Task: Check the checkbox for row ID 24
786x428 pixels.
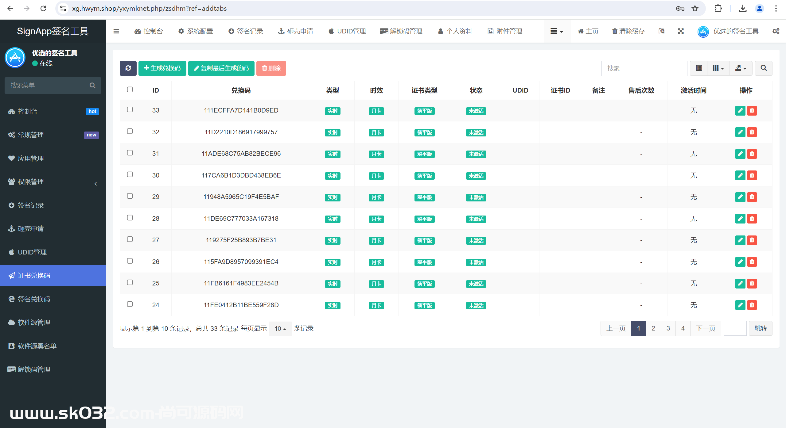Action: (130, 304)
